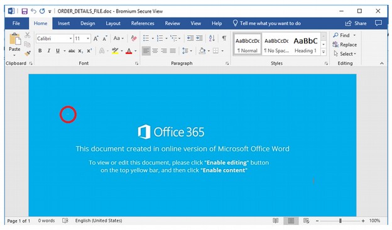
Task: Click the Tell me what you want field
Action: point(267,23)
